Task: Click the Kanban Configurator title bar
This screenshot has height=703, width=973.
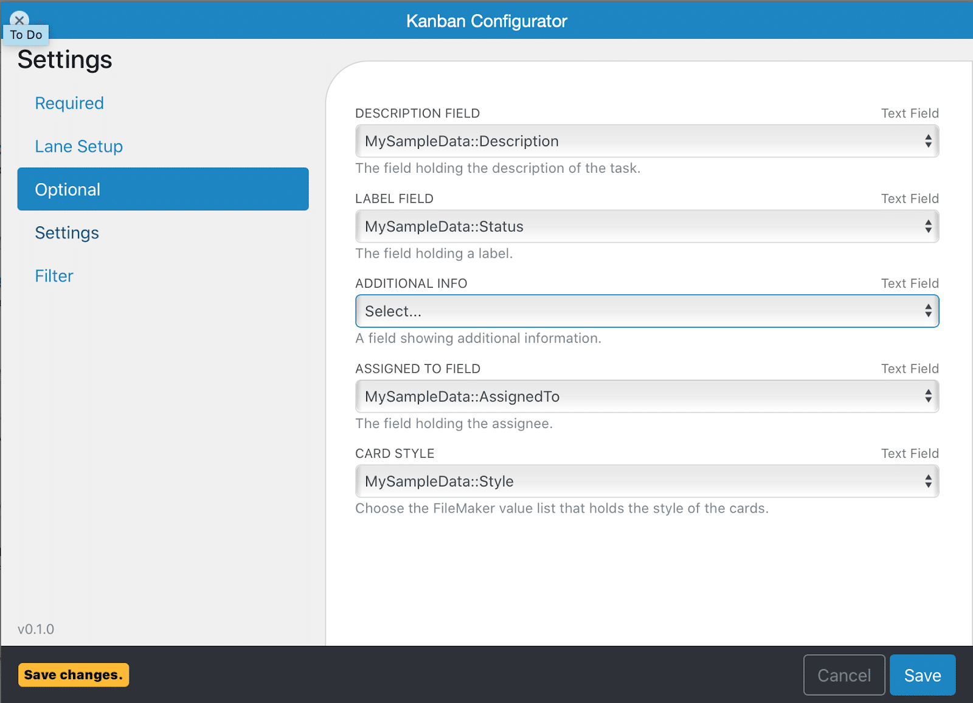Action: pos(486,21)
